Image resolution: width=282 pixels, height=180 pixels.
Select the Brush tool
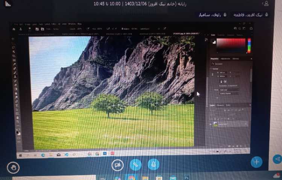pos(15,72)
